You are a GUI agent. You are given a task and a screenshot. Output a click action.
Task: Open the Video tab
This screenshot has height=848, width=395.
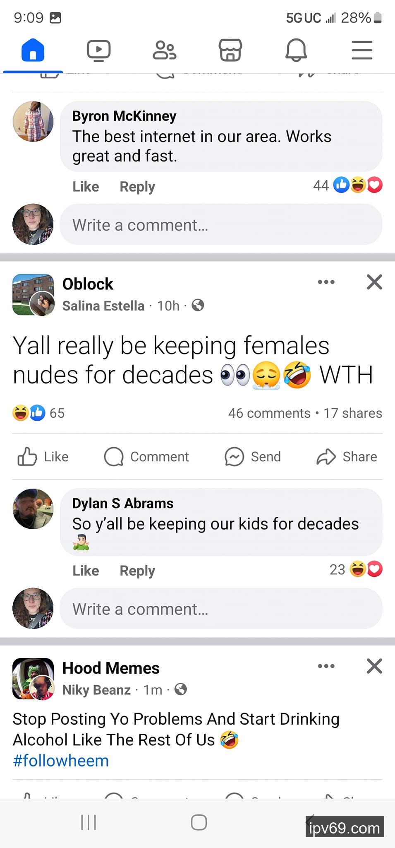98,51
